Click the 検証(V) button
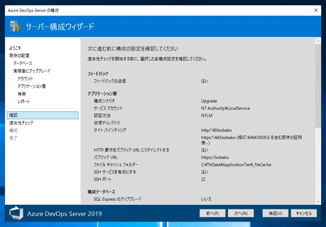 tap(276, 213)
